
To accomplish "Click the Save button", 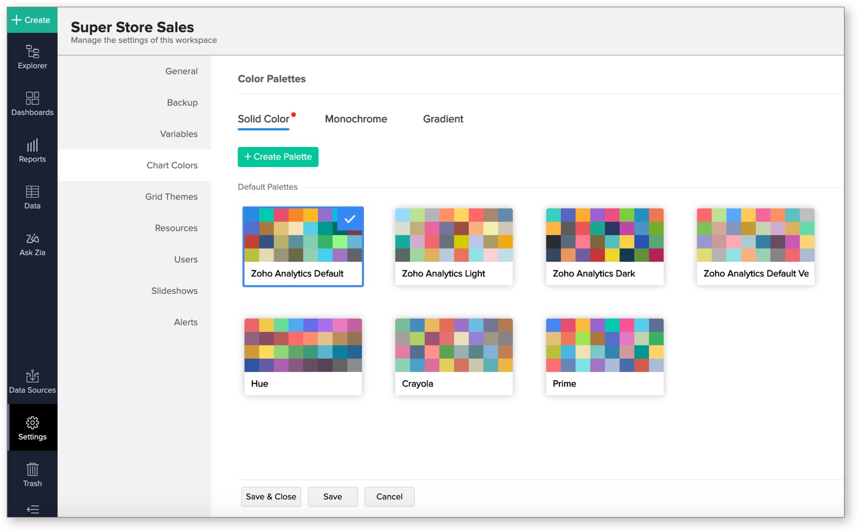I will pyautogui.click(x=333, y=496).
